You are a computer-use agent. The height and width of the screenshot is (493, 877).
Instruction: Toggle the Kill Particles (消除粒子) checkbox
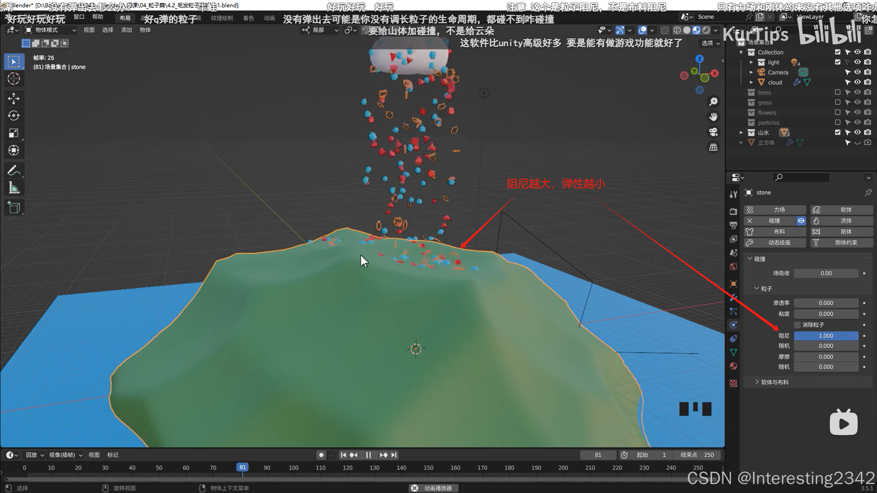coord(797,325)
